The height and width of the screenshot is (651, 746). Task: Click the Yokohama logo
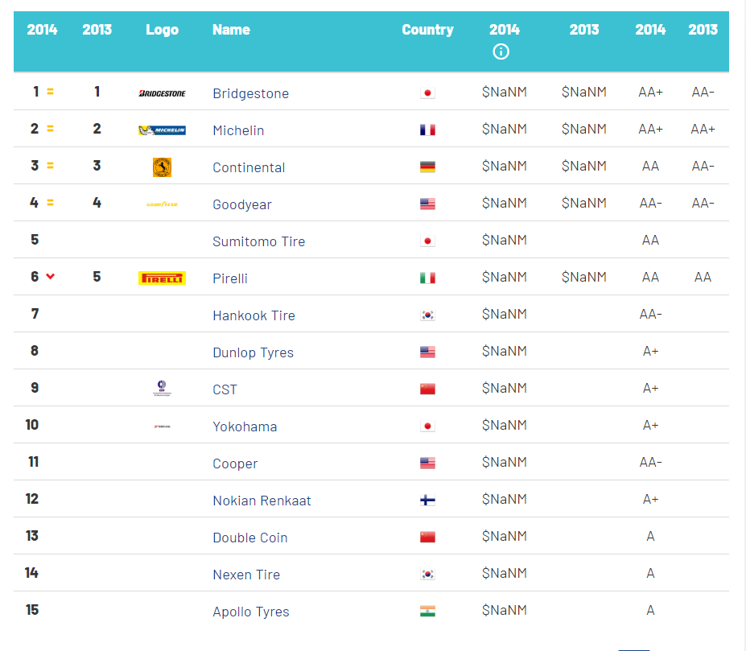[163, 426]
